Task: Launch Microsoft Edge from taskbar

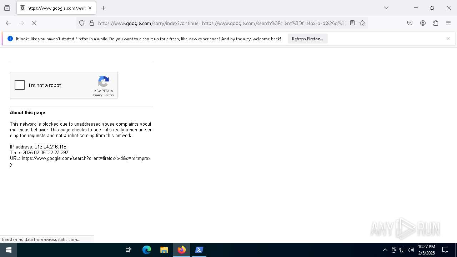Action: [147, 250]
